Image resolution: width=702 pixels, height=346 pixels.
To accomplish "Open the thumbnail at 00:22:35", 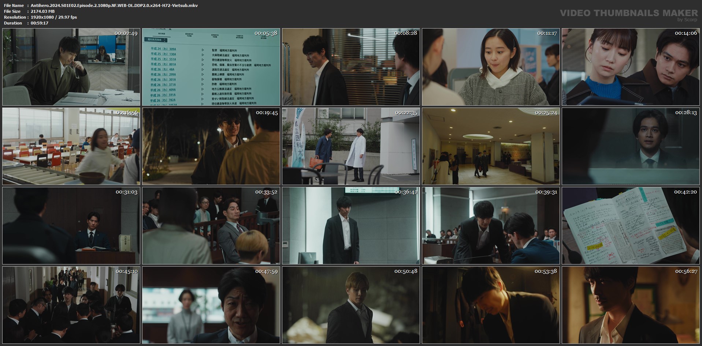I will 351,146.
